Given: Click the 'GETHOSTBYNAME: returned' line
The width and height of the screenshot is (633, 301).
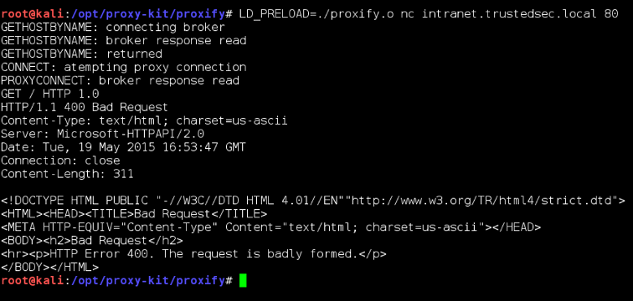Looking at the screenshot, I should click(81, 54).
